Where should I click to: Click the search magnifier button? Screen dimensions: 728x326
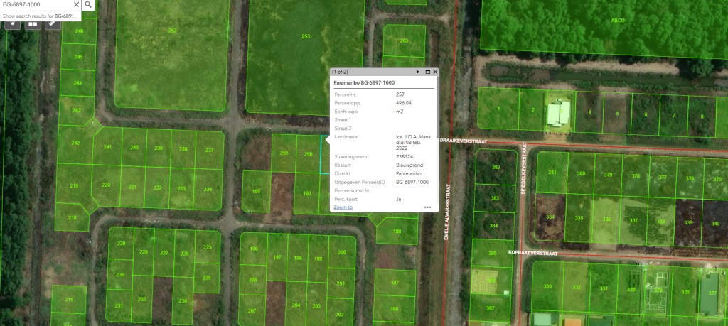click(x=88, y=4)
